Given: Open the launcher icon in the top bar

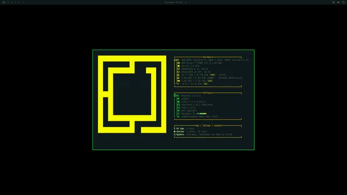Looking at the screenshot, I should [4, 2].
